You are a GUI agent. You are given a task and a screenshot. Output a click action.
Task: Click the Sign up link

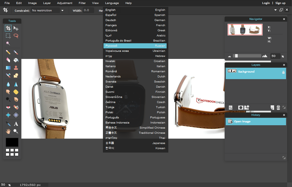[280, 3]
